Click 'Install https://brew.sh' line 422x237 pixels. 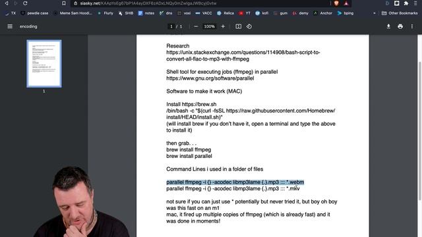click(191, 104)
